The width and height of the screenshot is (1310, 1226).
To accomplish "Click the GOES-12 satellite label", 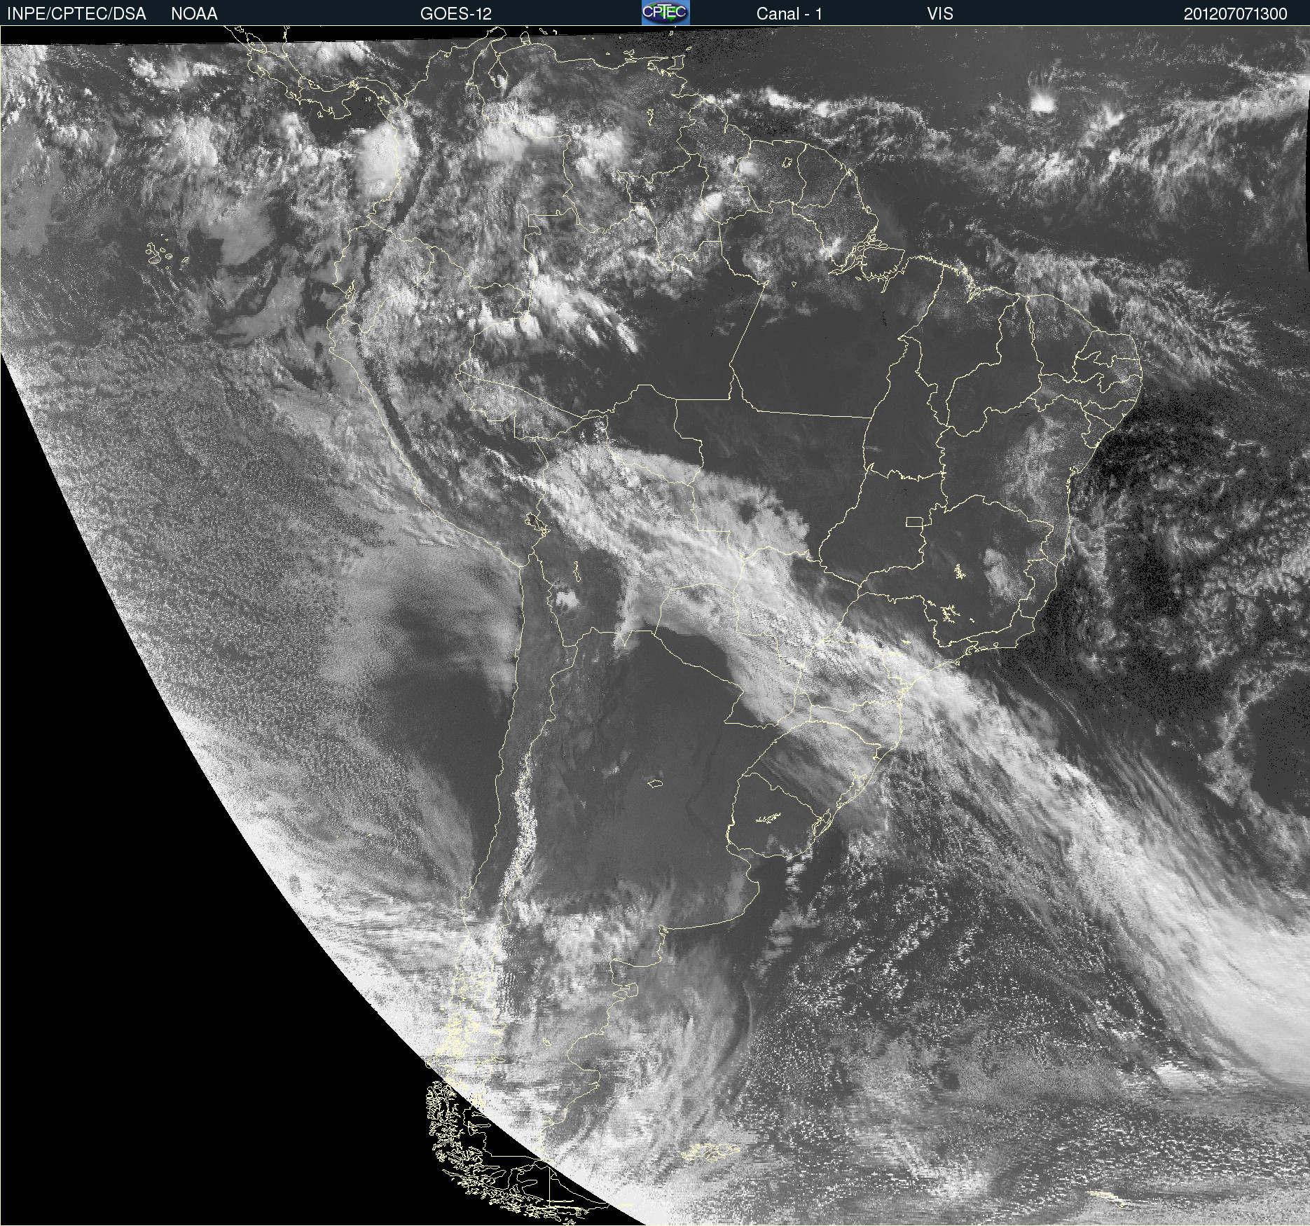I will pyautogui.click(x=456, y=14).
